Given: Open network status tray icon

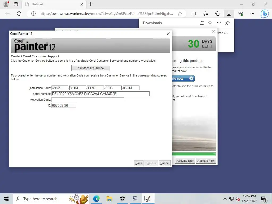Looking at the screenshot, I should [231, 199].
